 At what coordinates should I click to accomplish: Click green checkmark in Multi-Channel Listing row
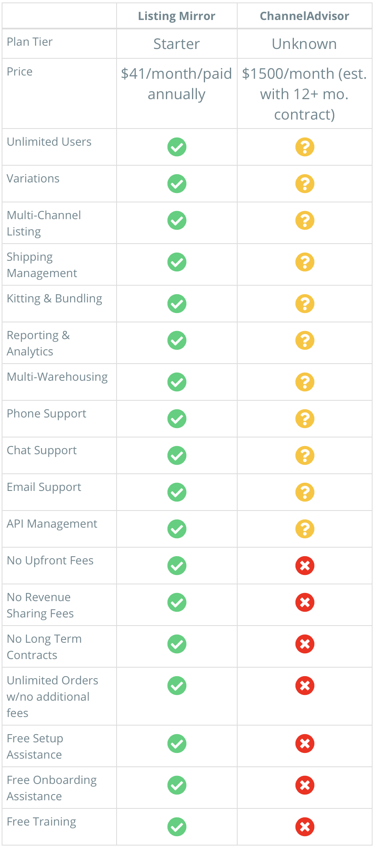coord(177,220)
